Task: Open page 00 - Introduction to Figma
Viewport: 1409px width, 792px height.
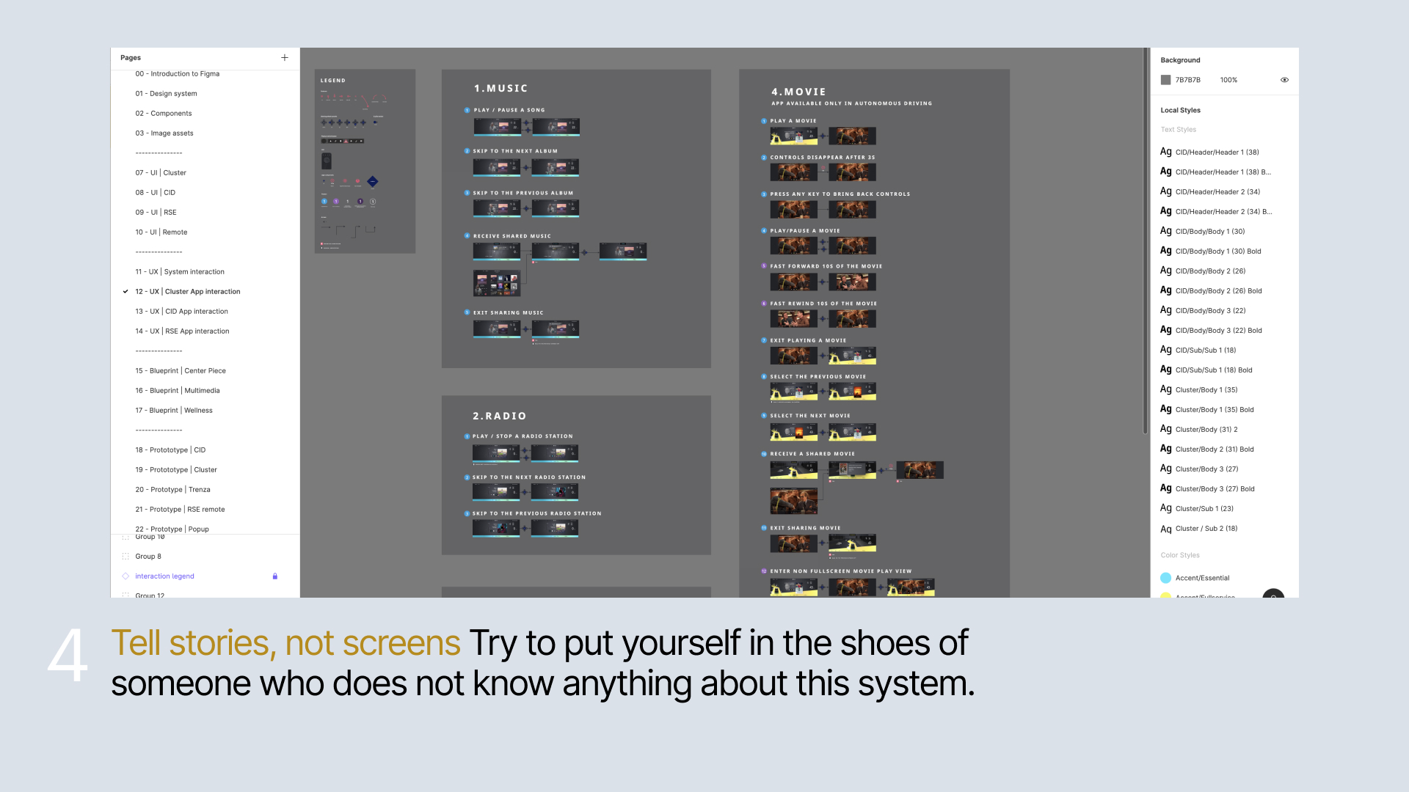Action: coord(177,74)
